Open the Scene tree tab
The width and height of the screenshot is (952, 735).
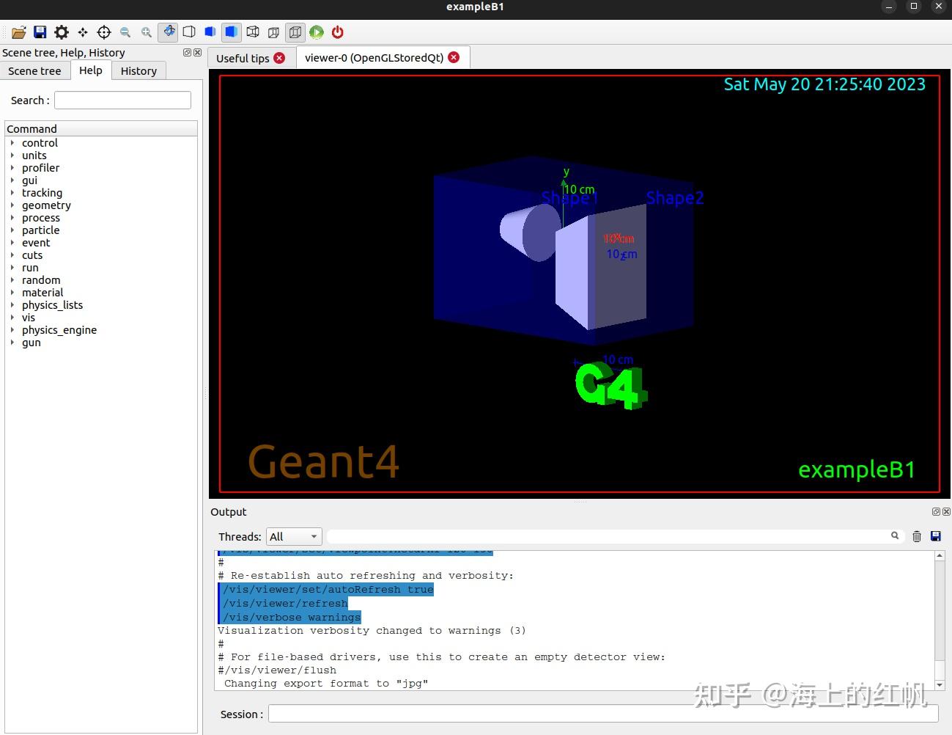[x=34, y=70]
